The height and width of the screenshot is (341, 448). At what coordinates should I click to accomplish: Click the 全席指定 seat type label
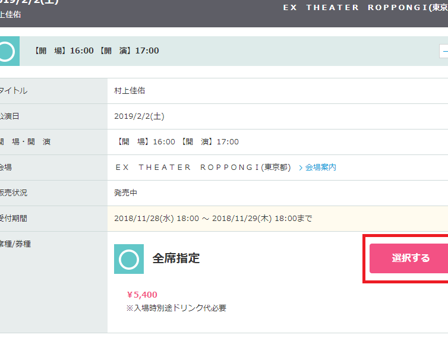pos(176,258)
